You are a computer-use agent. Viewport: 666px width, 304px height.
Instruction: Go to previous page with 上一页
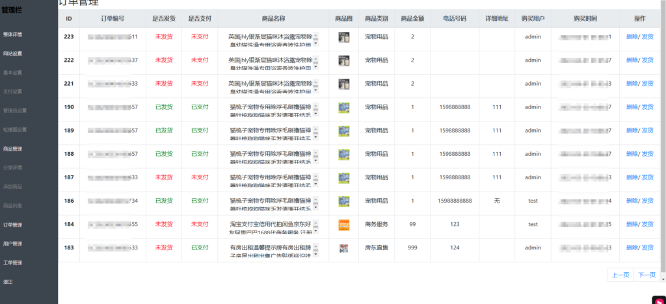click(620, 275)
